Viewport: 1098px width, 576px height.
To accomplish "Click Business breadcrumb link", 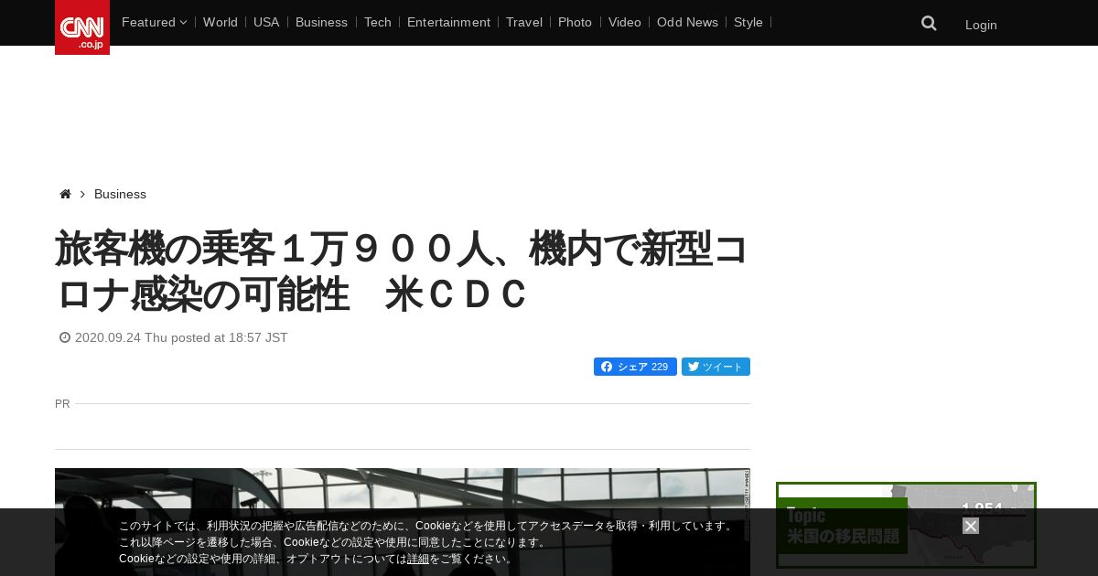I will [x=120, y=194].
